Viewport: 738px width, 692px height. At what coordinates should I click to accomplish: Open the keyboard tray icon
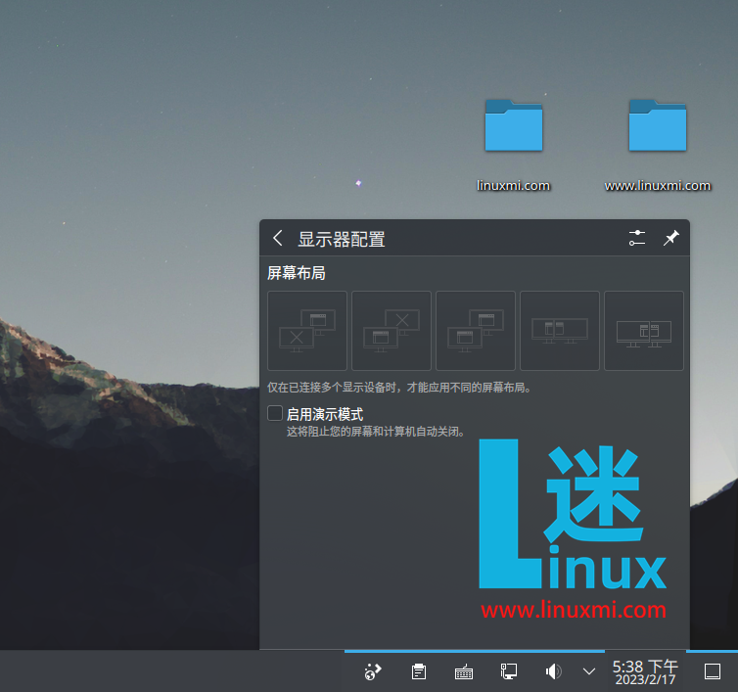point(464,671)
